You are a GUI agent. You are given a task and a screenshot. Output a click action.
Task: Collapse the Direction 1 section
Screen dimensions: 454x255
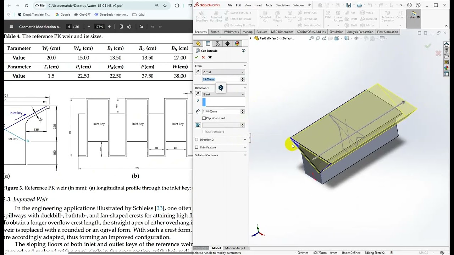[245, 88]
